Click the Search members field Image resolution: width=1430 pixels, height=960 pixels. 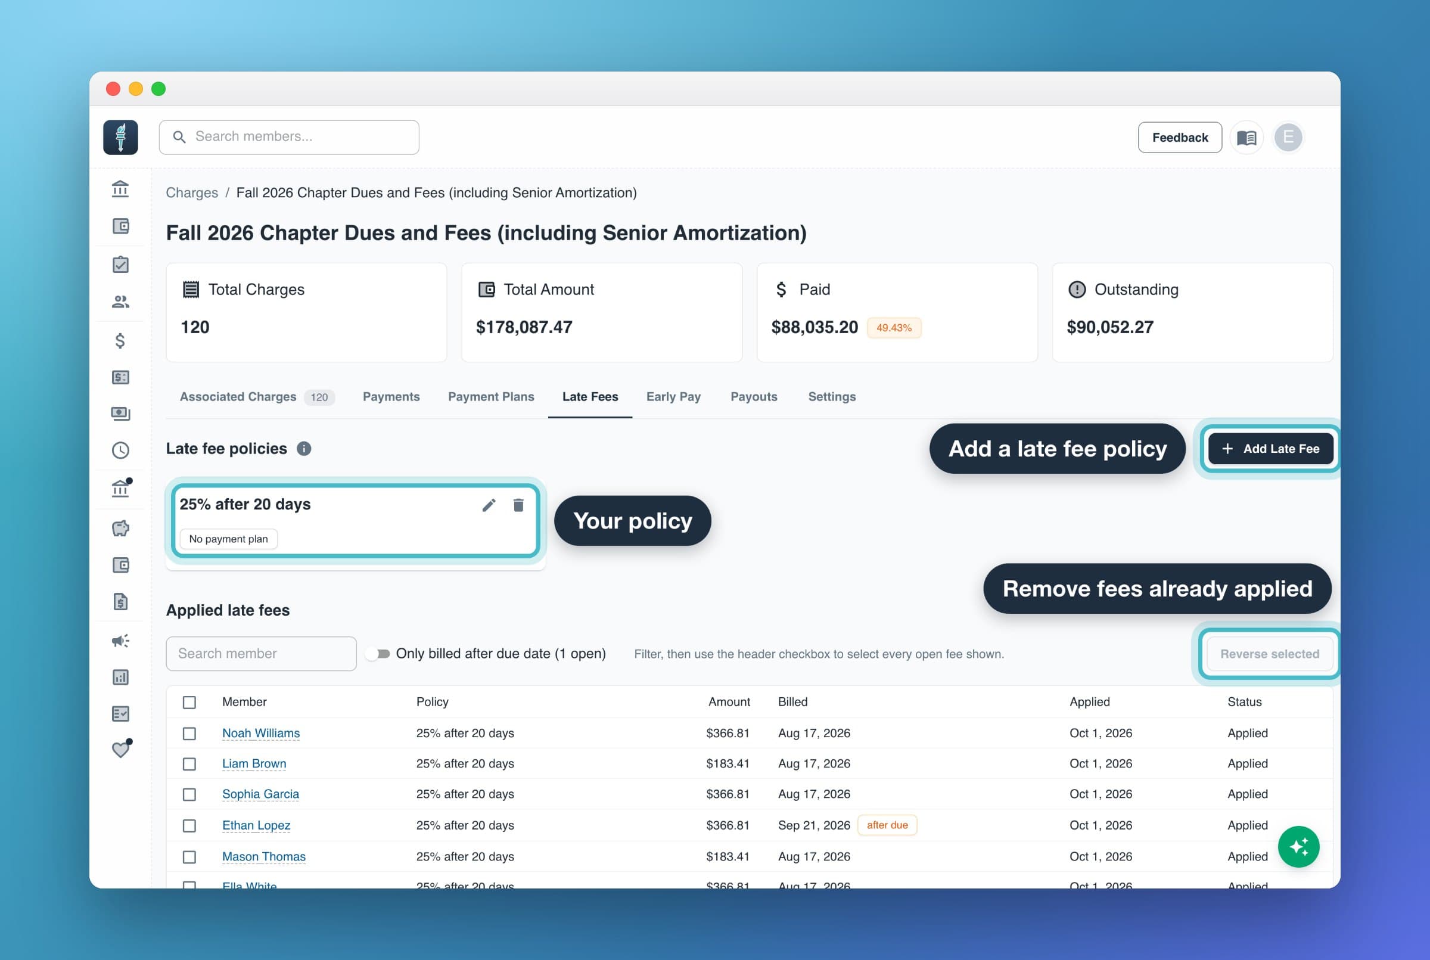289,137
